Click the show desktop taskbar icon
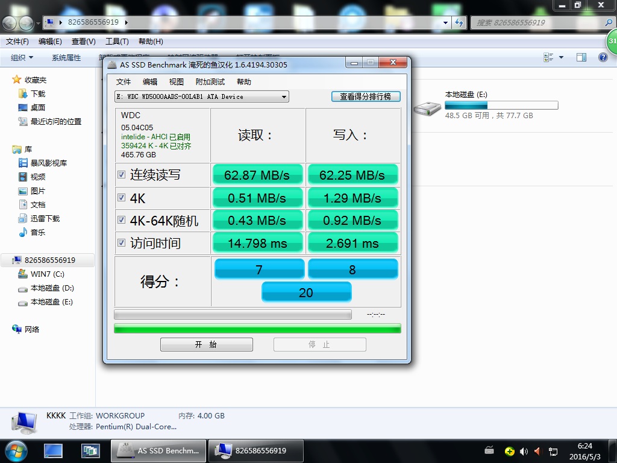This screenshot has width=617, height=463. pyautogui.click(x=53, y=450)
